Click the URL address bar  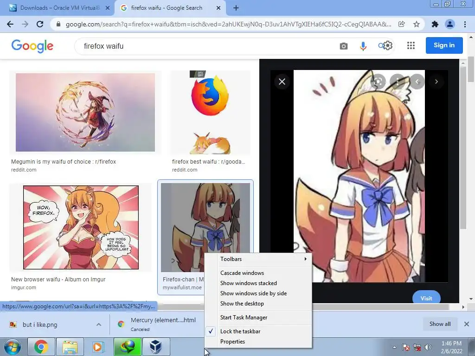pos(228,24)
